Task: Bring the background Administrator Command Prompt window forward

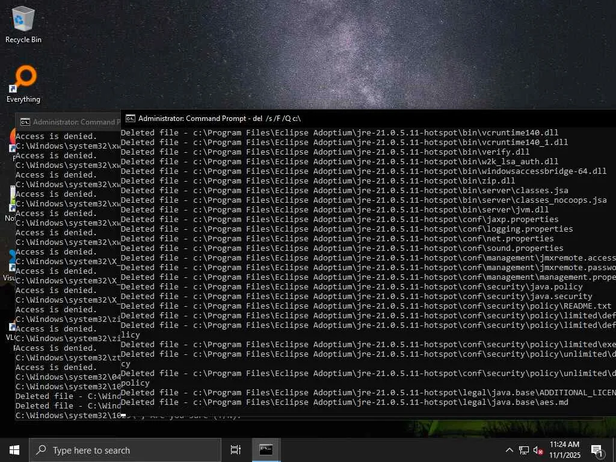Action: tap(68, 122)
